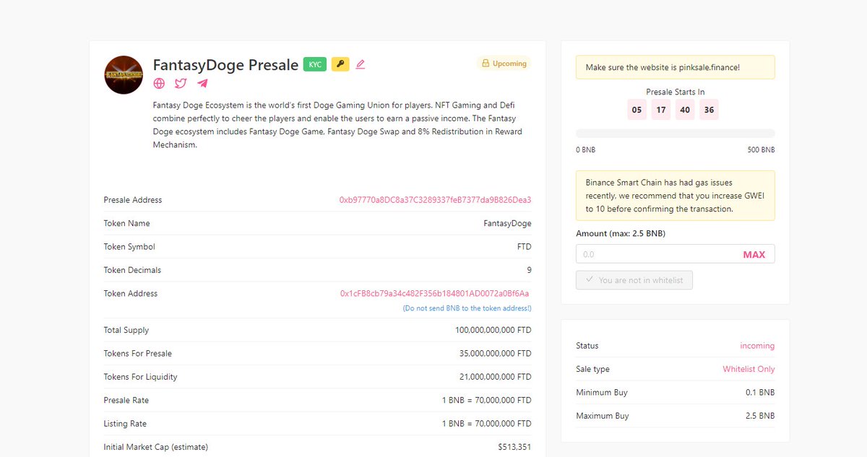Click the 'Amount (max: 2.5 BNB)' label
The image size is (867, 457).
click(621, 234)
